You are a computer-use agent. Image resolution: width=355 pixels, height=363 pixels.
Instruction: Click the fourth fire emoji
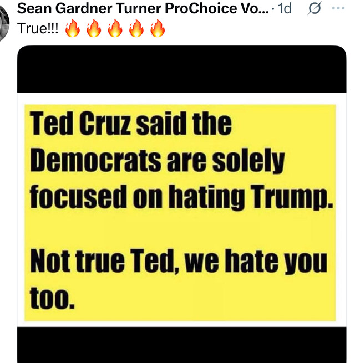[136, 28]
